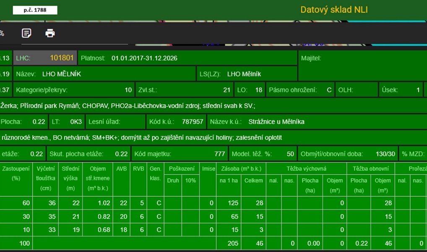
Task: Click the Zásoba (m³ b.k.) header
Action: pyautogui.click(x=241, y=168)
